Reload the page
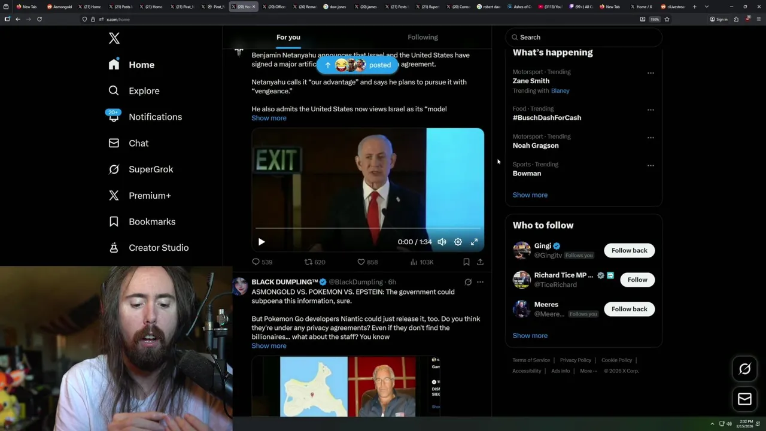Screen dimensions: 766x431 [x=39, y=19]
